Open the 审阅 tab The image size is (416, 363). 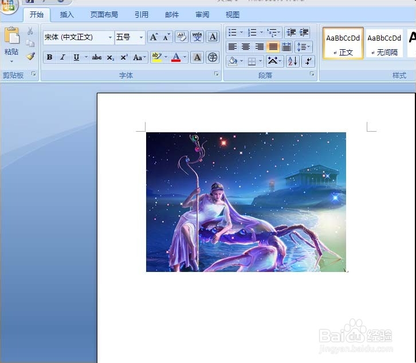click(x=202, y=14)
